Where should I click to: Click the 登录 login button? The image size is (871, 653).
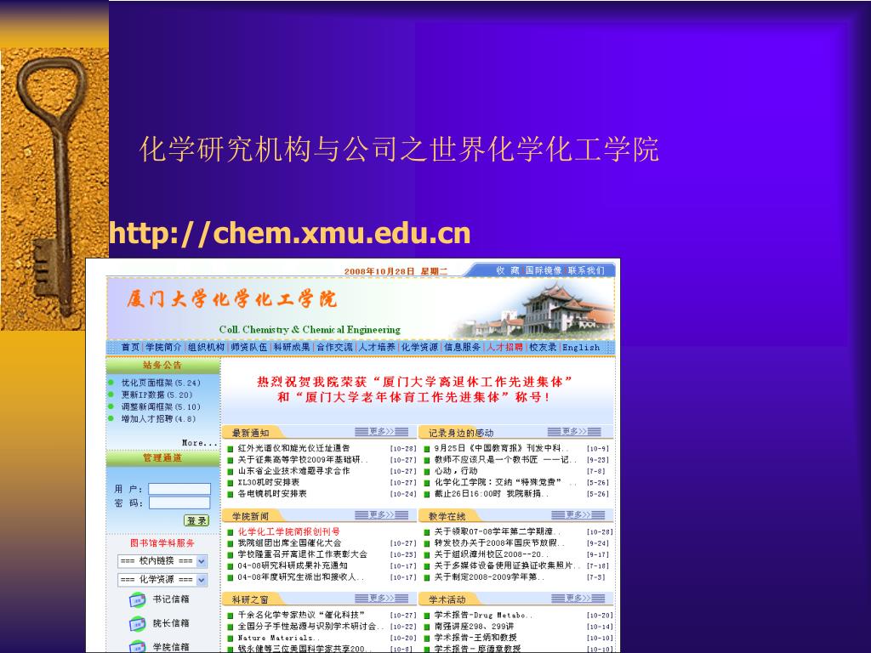point(196,521)
